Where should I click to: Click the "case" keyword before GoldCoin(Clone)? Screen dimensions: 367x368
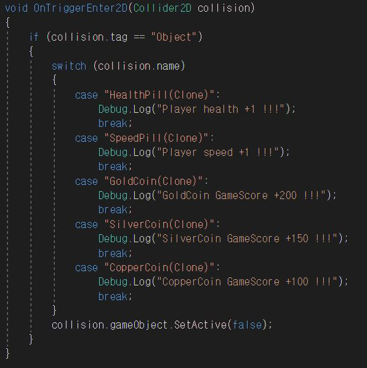click(x=86, y=181)
